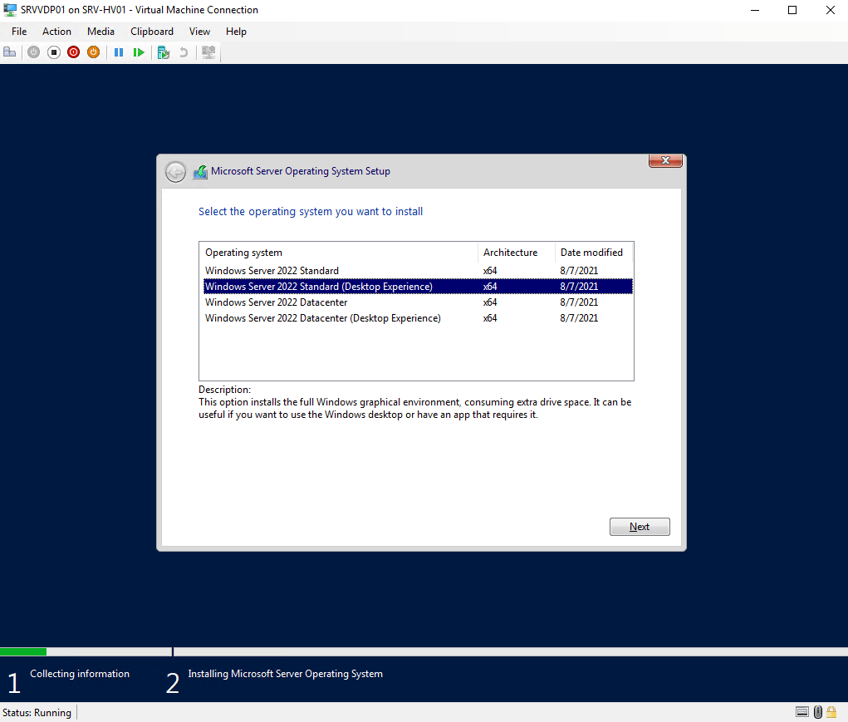The image size is (848, 722).
Task: Click the Ctrl+Alt+Delete toolbar icon
Action: point(10,52)
